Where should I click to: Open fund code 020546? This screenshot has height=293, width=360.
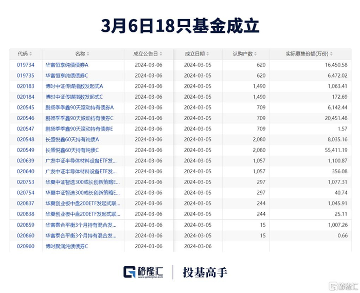tap(26, 118)
